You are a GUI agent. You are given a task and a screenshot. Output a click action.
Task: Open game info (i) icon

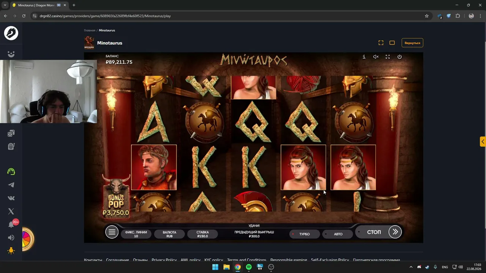tap(364, 56)
